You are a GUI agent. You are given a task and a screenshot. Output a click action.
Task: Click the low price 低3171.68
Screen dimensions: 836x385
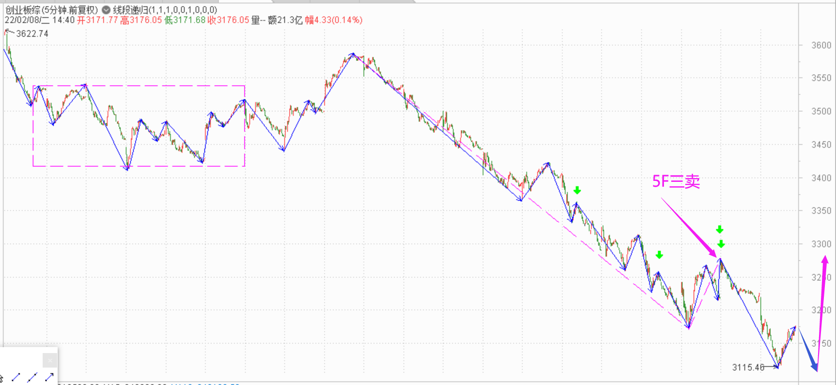185,20
